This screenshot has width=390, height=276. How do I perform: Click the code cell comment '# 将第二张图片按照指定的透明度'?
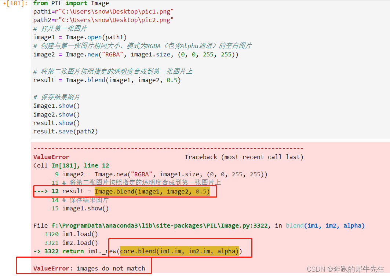point(113,71)
